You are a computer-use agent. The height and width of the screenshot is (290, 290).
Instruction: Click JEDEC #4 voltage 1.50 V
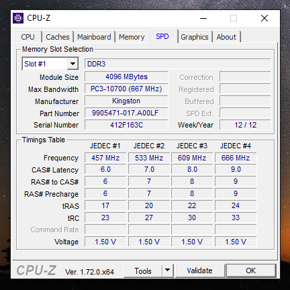236,242
